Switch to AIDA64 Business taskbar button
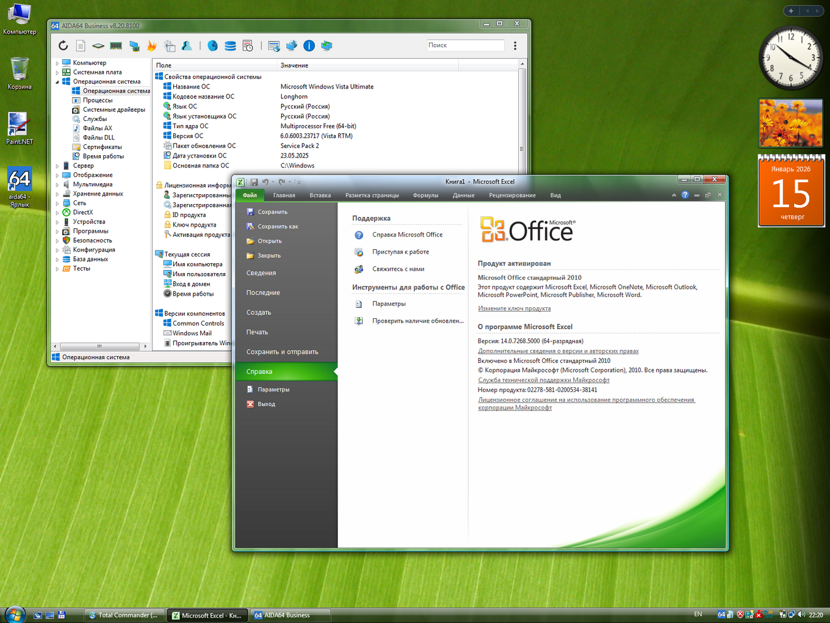Image resolution: width=830 pixels, height=623 pixels. (x=290, y=615)
